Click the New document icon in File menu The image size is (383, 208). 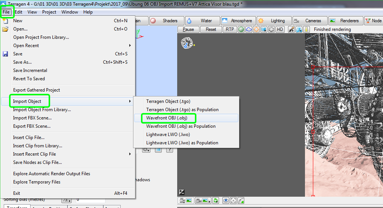click(5, 21)
